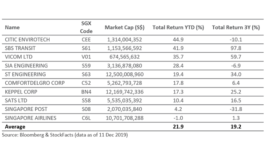Select the Total Return 3Y (%) header
This screenshot has height=159, width=266.
pyautogui.click(x=236, y=27)
